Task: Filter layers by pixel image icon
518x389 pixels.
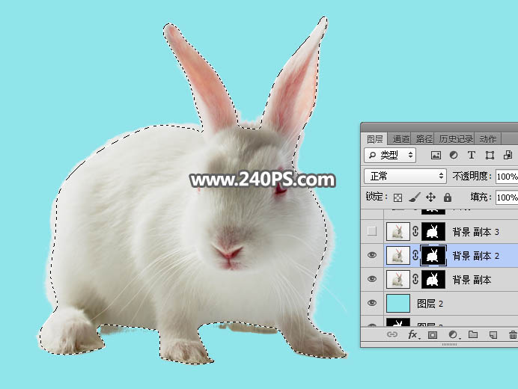Action: (436, 155)
